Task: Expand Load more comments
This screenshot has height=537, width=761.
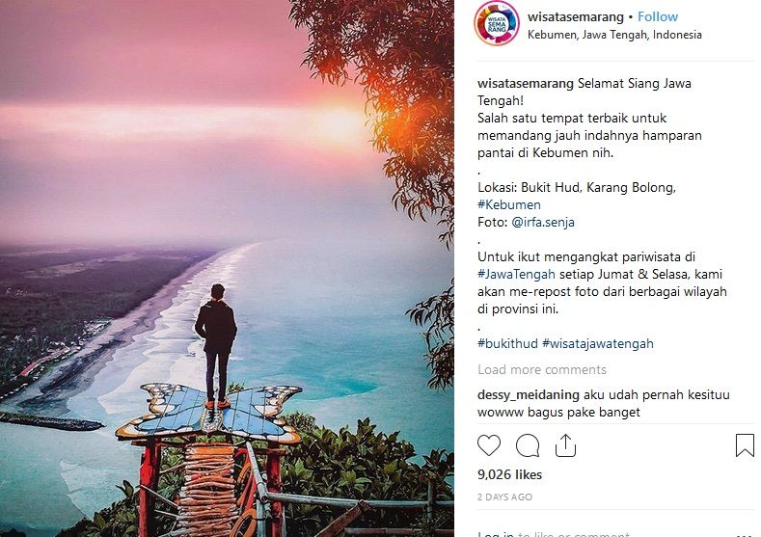Action: [x=542, y=369]
